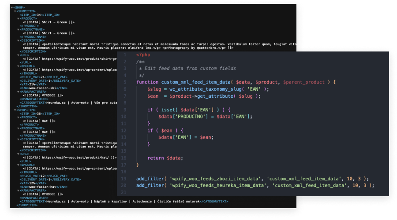This screenshot has width=397, height=220.
Task: Click line number 12 in the code gutter
Action: point(124,131)
